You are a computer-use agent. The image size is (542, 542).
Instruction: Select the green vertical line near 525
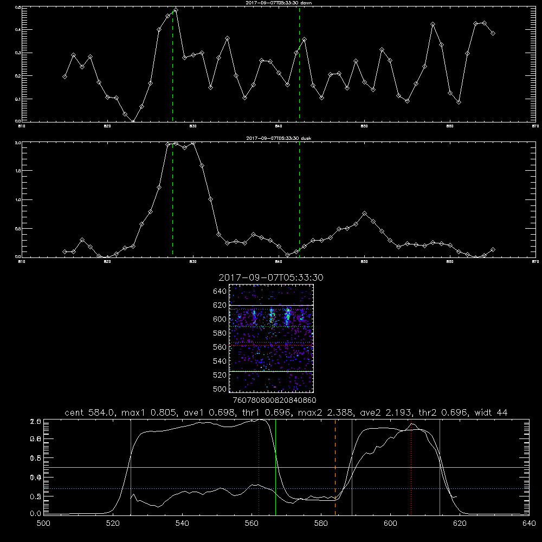click(131, 467)
